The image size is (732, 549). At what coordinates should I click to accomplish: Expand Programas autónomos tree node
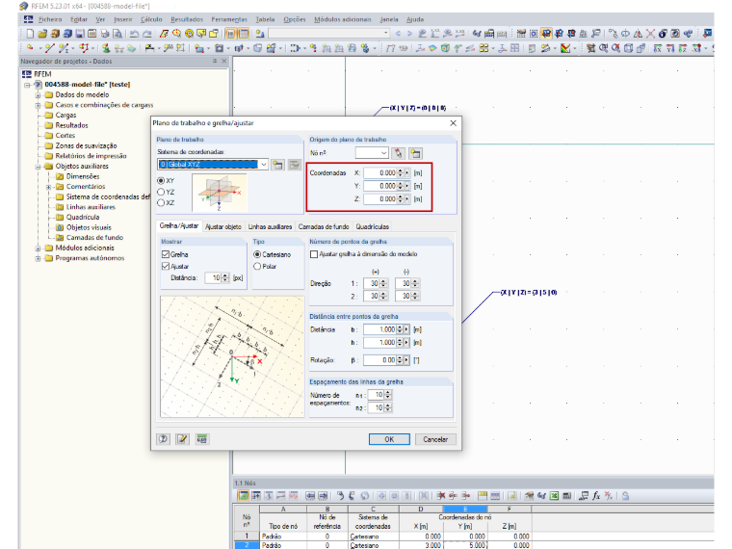point(38,258)
